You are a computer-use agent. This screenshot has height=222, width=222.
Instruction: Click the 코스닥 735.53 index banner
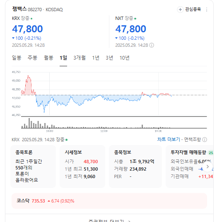(x=109, y=201)
